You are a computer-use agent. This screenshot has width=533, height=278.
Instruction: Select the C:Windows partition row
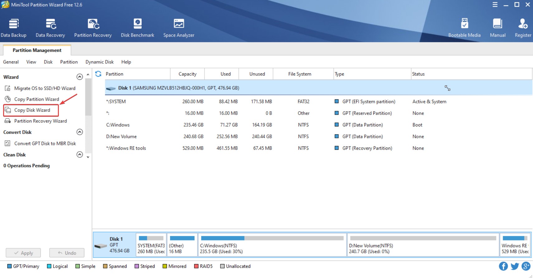click(x=318, y=125)
